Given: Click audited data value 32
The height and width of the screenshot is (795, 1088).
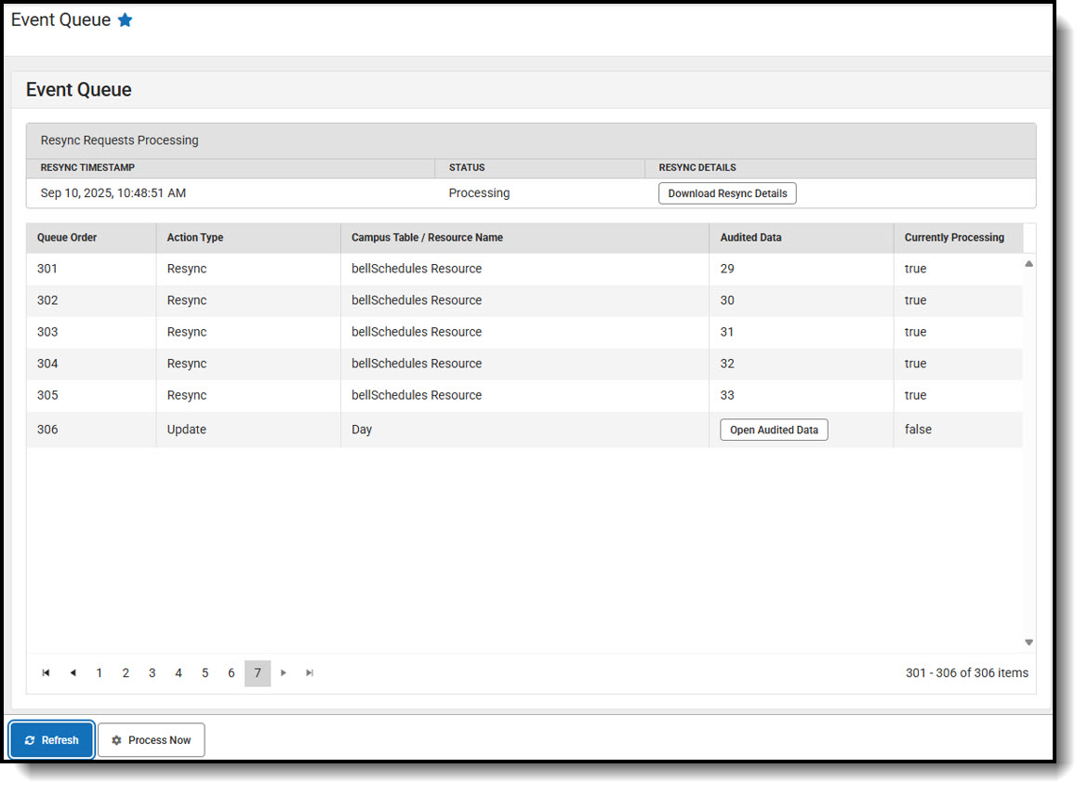Looking at the screenshot, I should pos(727,364).
